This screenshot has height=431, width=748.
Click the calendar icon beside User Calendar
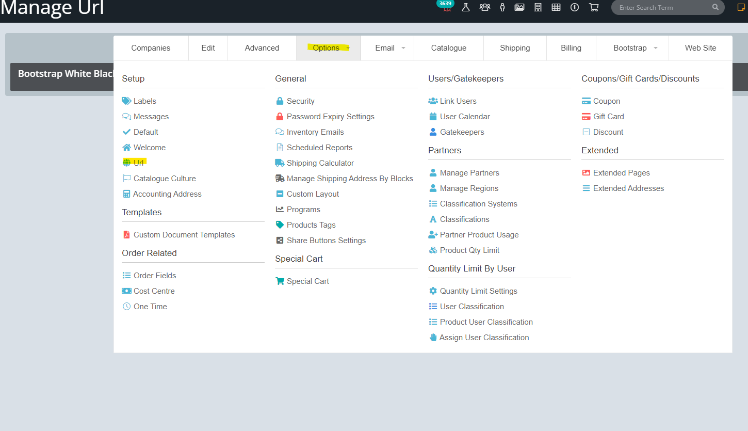pyautogui.click(x=433, y=117)
